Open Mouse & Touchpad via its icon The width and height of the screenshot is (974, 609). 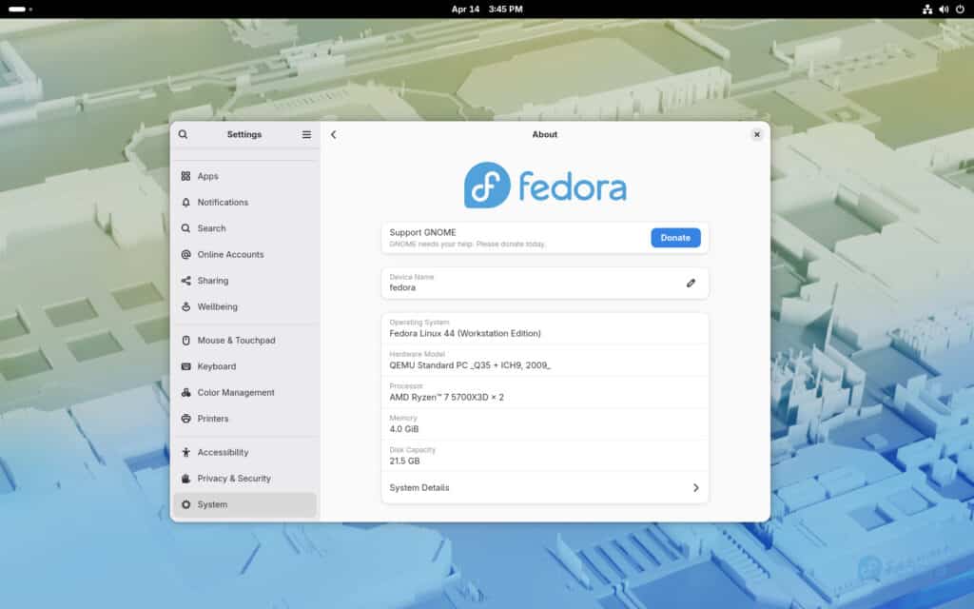185,340
